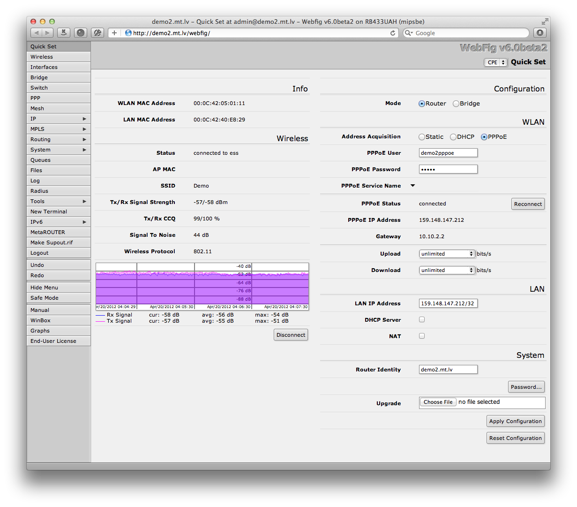Click the Apply Configuration button
This screenshot has height=507, width=577.
[515, 421]
